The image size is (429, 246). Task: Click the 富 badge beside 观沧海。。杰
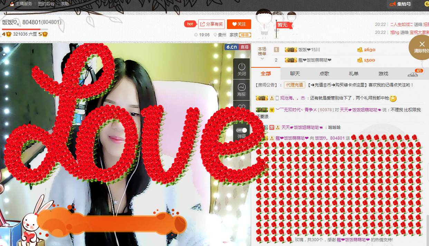tap(262, 98)
